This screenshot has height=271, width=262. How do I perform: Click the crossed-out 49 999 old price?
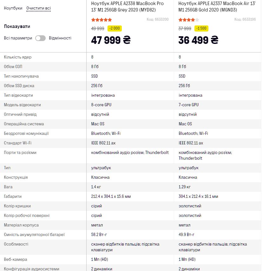click(98, 28)
